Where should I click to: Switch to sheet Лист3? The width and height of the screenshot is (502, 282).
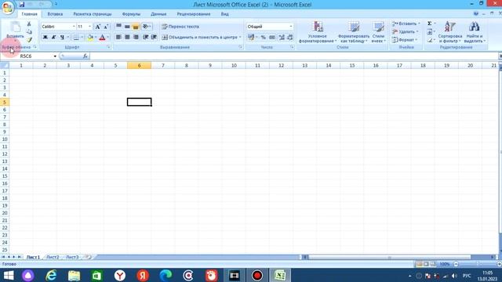[x=72, y=257]
